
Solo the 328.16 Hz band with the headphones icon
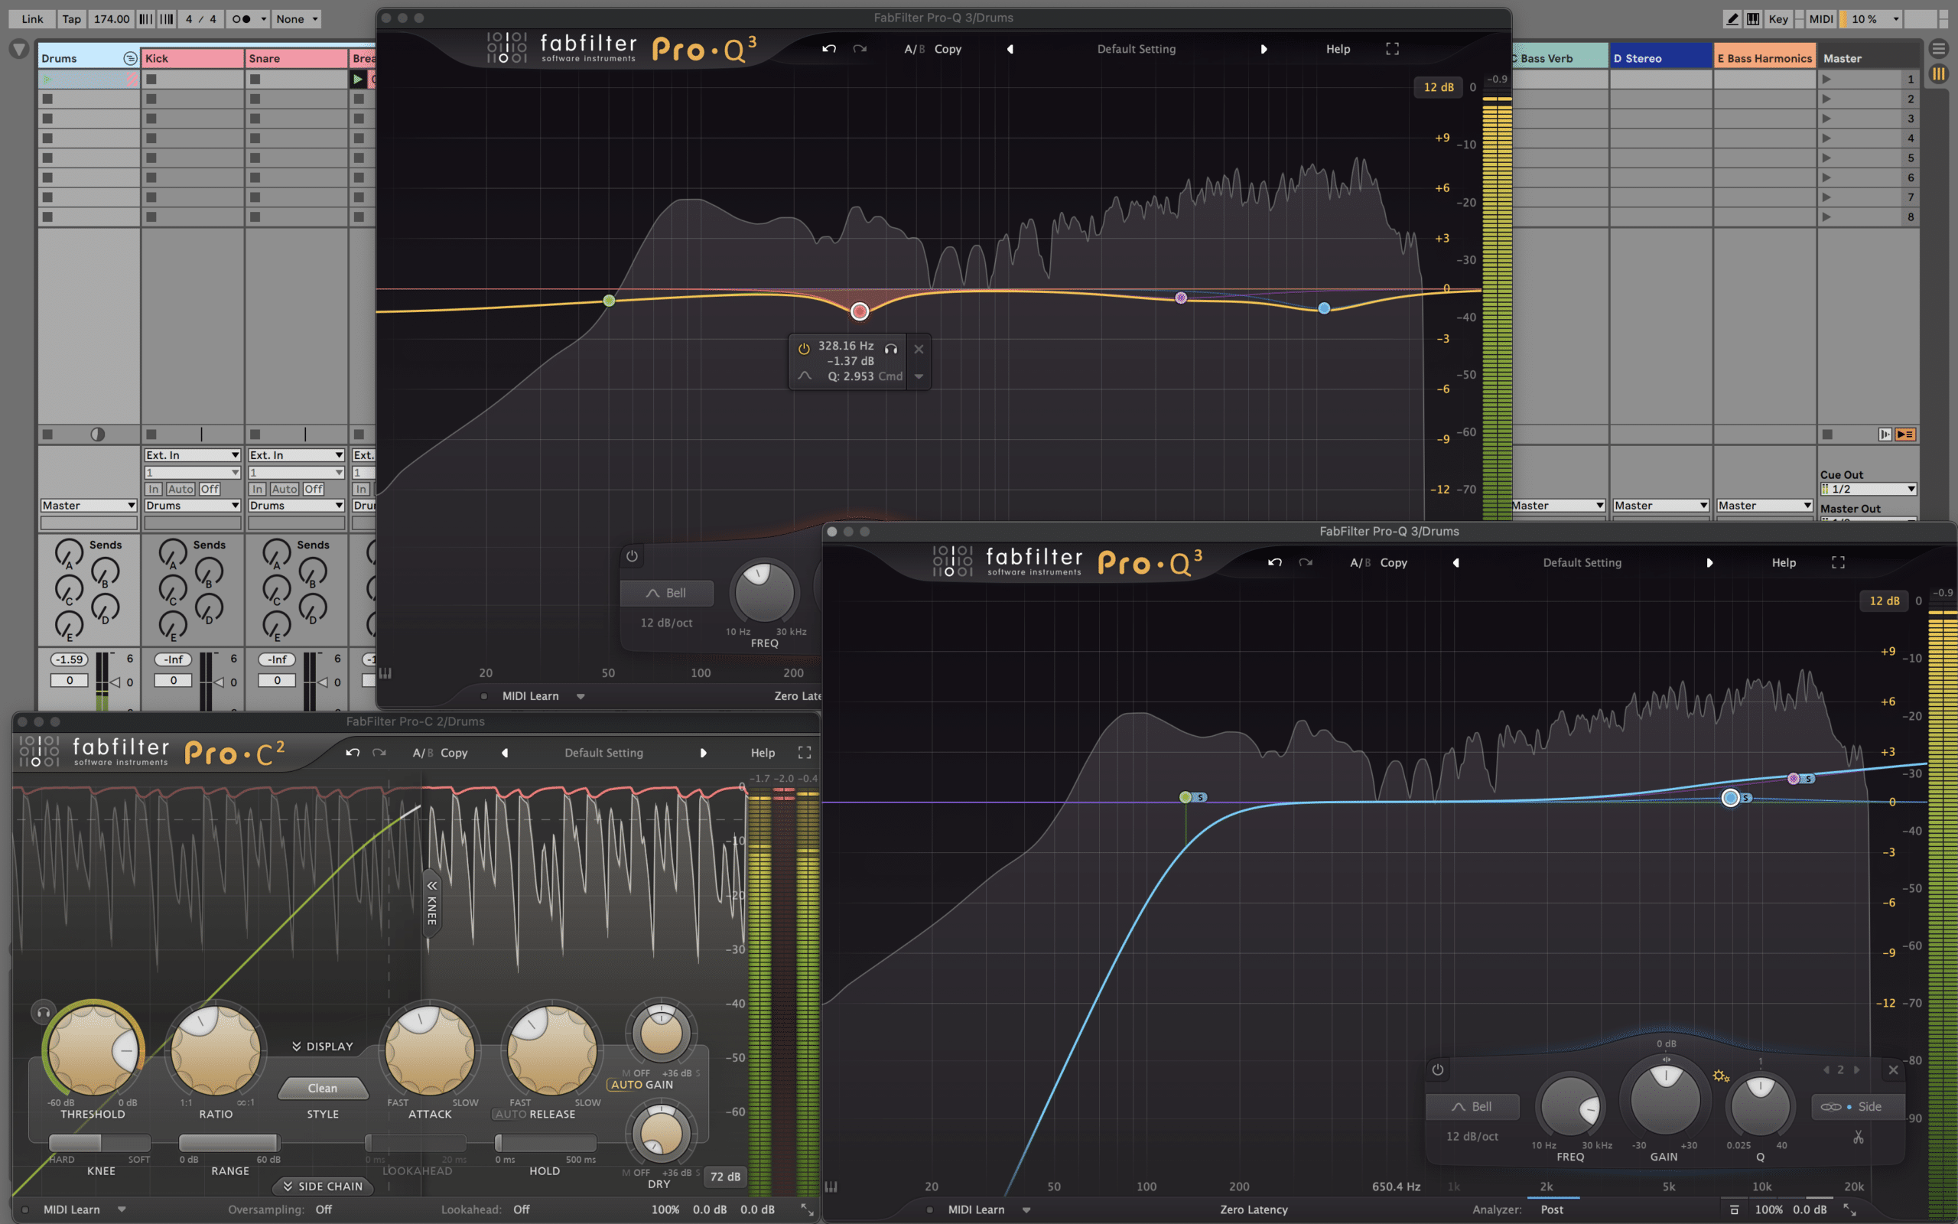coord(891,349)
